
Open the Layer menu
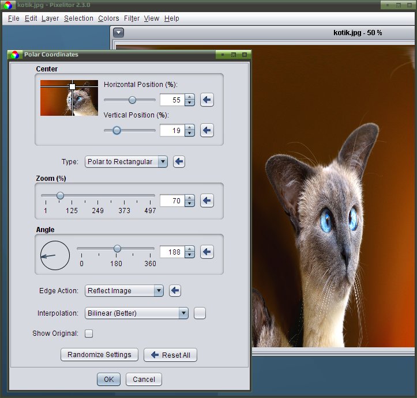coord(50,18)
